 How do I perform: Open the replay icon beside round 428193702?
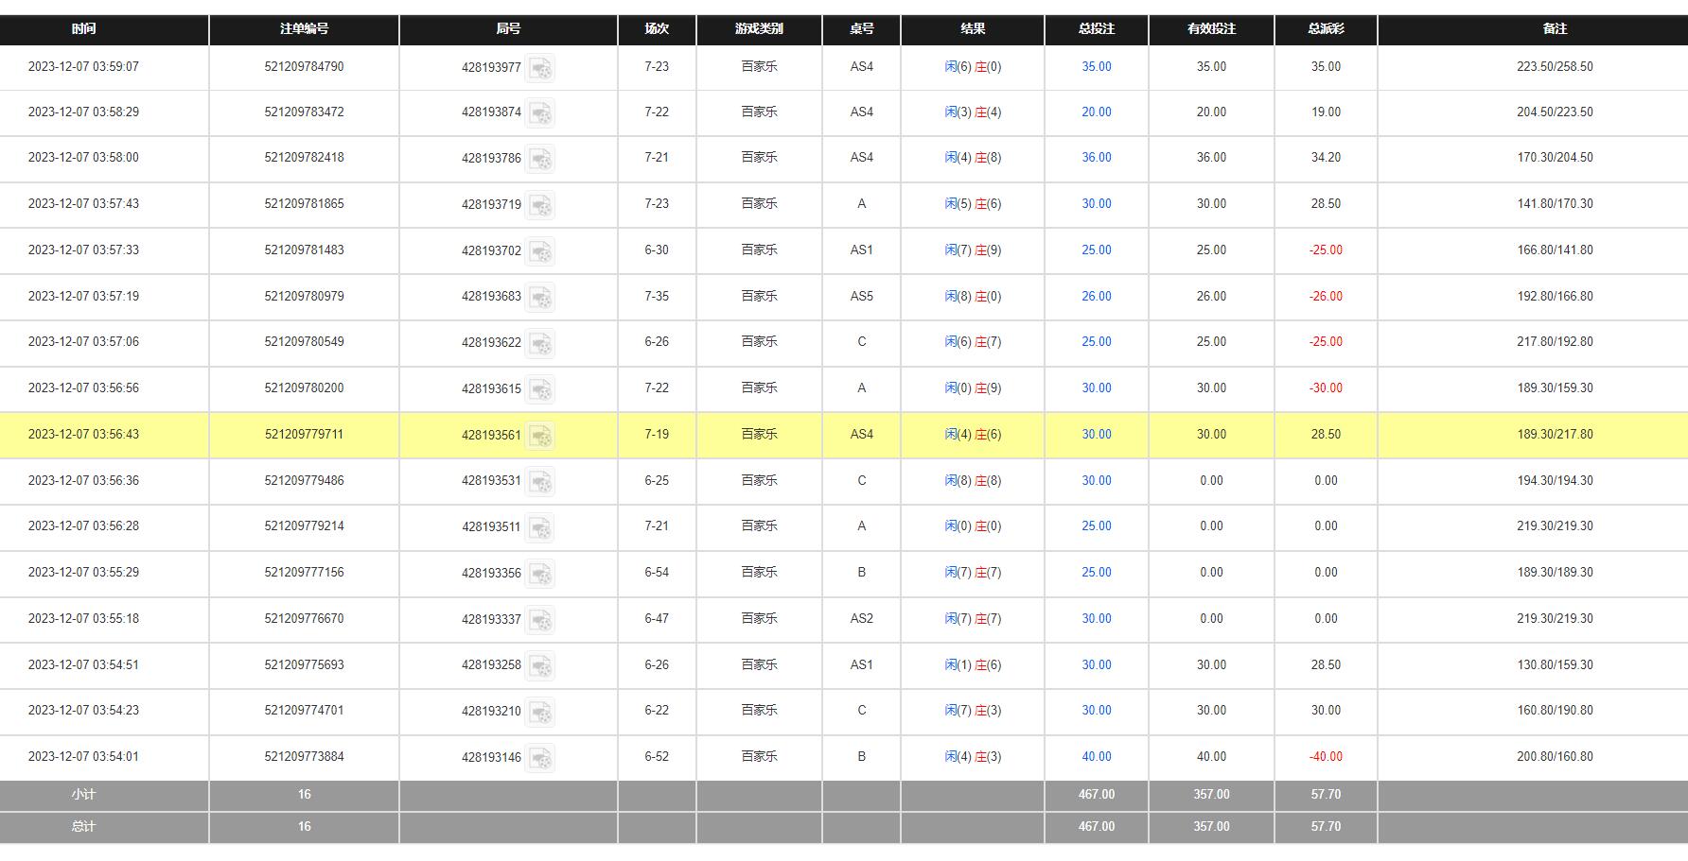[540, 251]
